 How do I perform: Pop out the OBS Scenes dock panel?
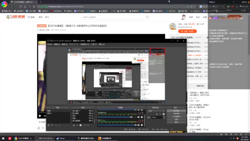tap(69, 107)
